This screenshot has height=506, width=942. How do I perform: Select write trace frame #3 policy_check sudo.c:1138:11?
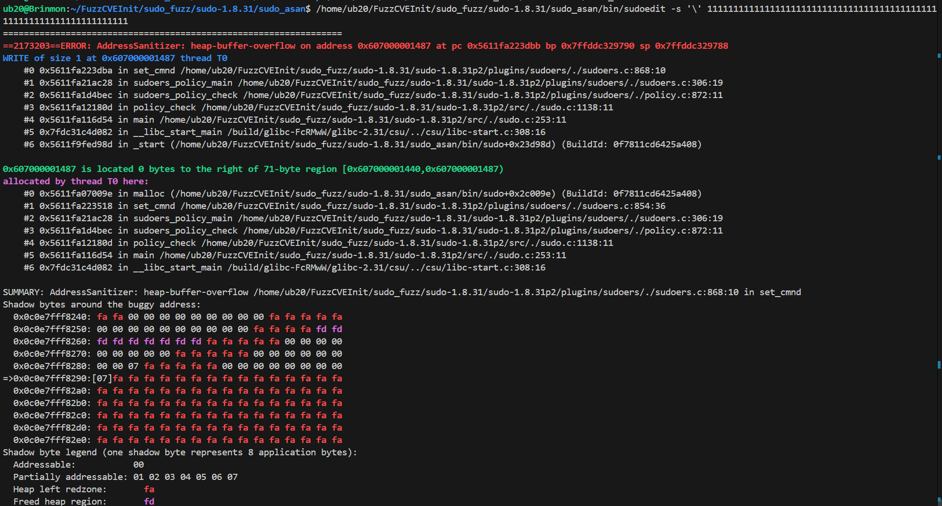(318, 108)
